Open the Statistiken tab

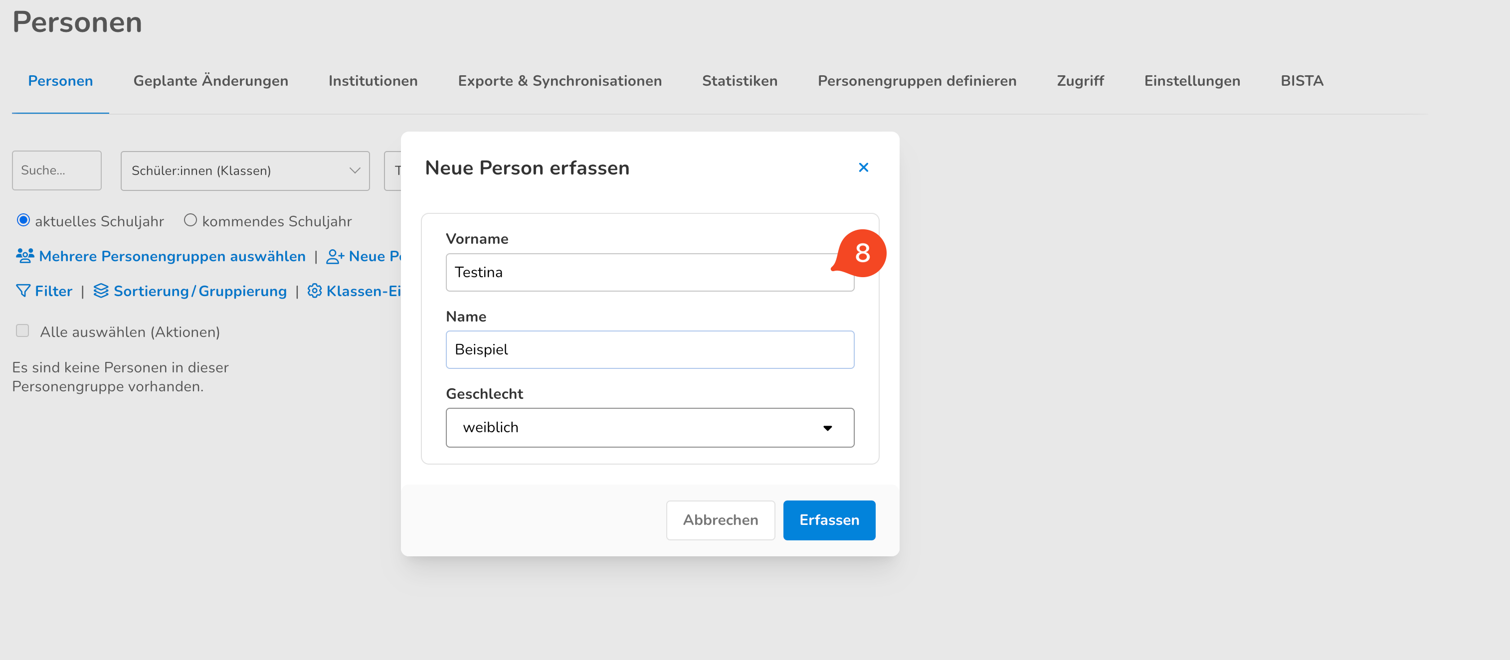[739, 81]
